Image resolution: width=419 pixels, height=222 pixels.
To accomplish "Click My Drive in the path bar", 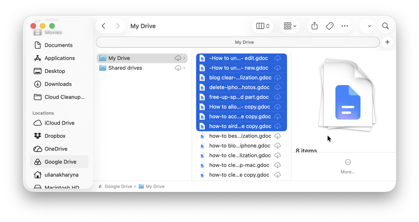I will pyautogui.click(x=152, y=187).
